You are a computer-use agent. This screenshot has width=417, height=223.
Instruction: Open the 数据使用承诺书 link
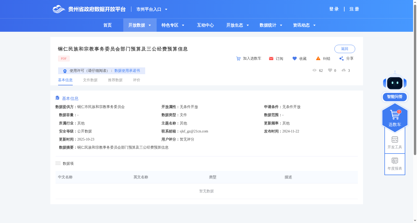coord(127,71)
